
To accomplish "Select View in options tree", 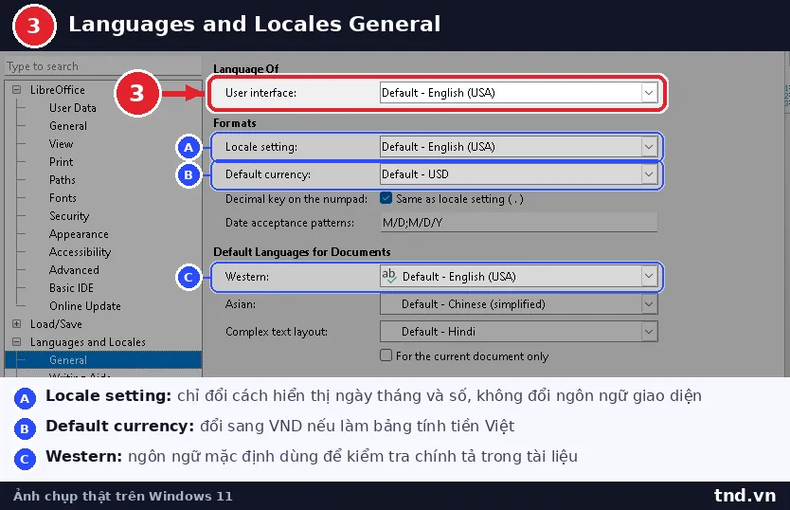I will (x=61, y=144).
